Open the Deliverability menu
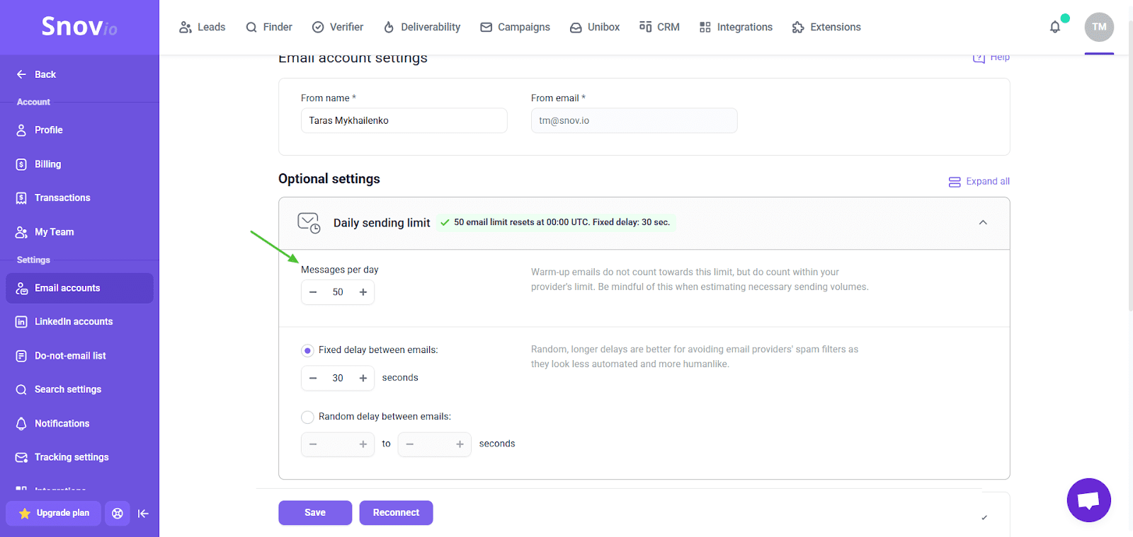 422,27
